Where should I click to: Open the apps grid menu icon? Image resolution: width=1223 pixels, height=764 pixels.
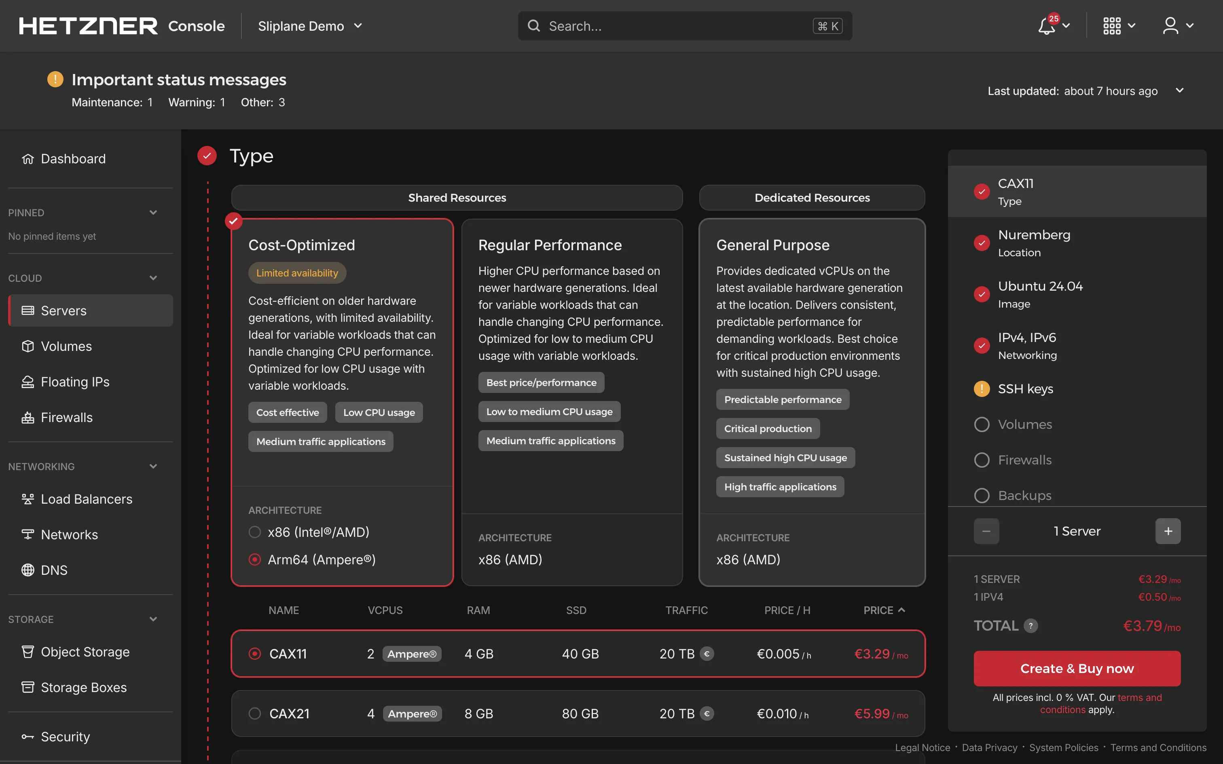coord(1112,26)
